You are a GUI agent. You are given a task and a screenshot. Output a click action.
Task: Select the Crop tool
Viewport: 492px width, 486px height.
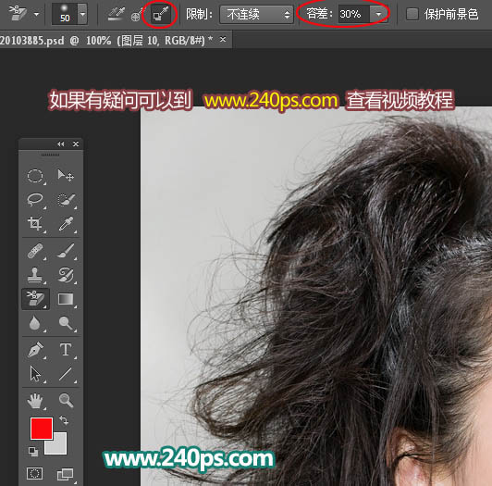pos(35,224)
